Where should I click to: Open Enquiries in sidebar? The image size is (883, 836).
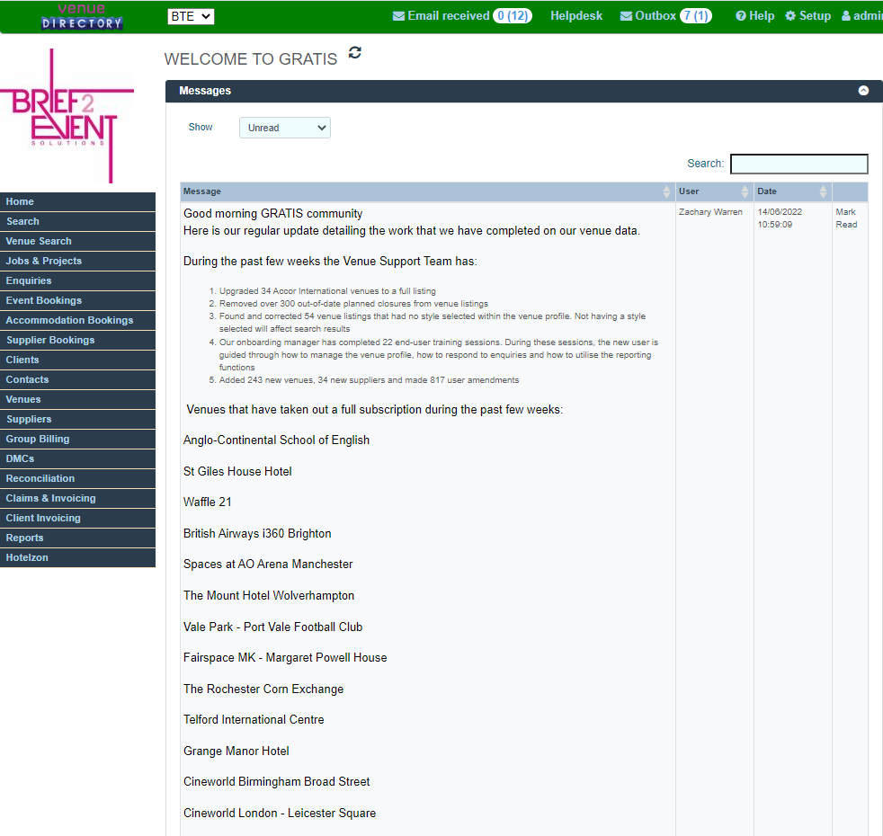[x=77, y=280]
